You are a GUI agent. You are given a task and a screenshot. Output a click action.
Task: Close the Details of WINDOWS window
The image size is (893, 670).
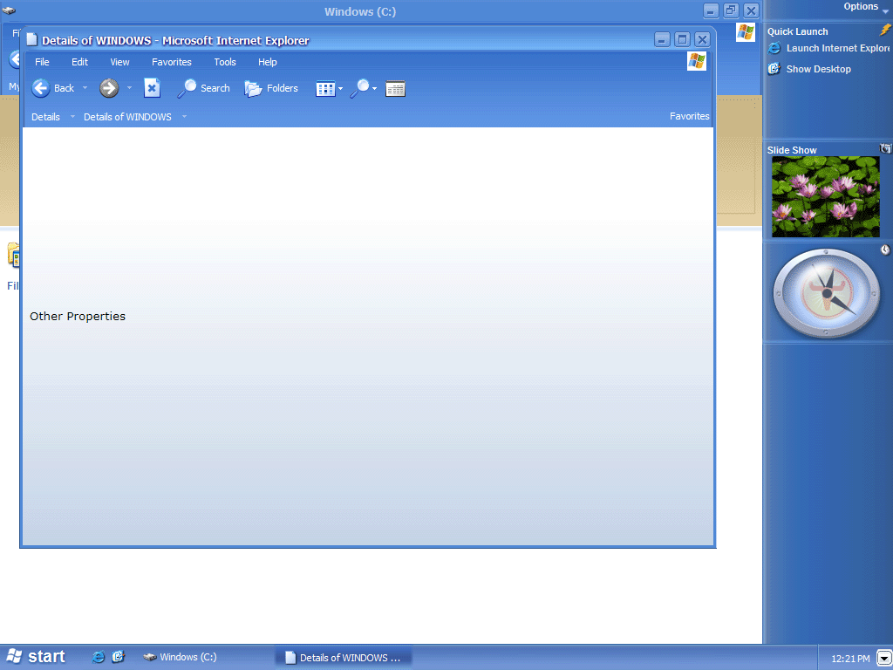tap(703, 39)
